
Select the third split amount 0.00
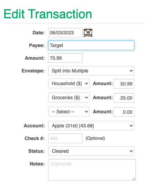[124, 112]
